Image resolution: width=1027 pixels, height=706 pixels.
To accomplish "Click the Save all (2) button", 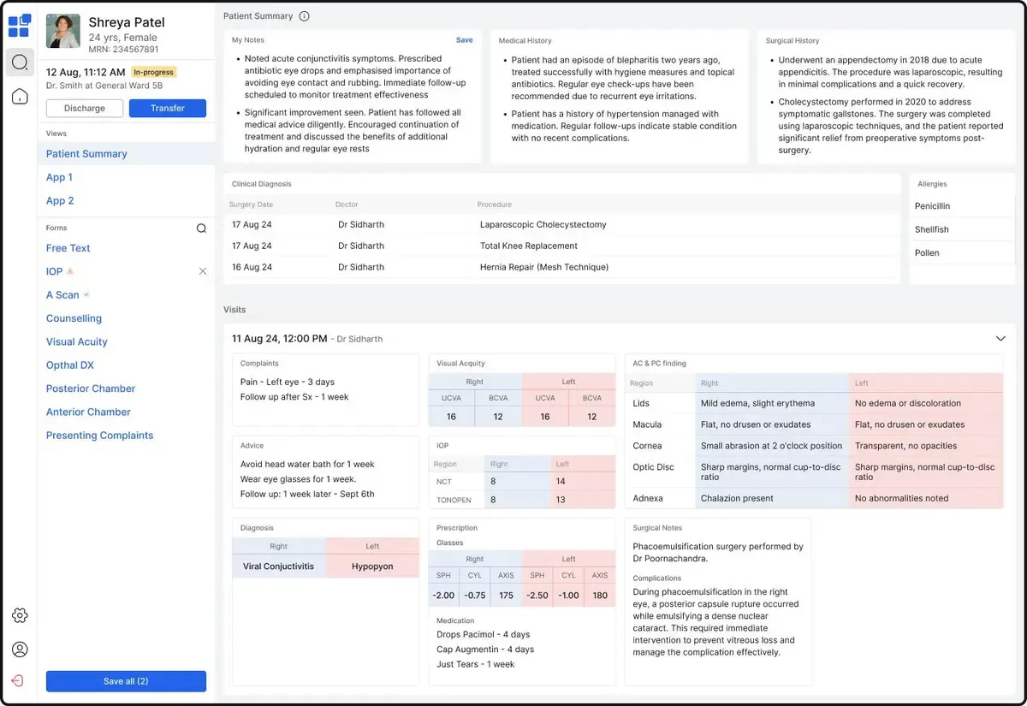I will [126, 680].
